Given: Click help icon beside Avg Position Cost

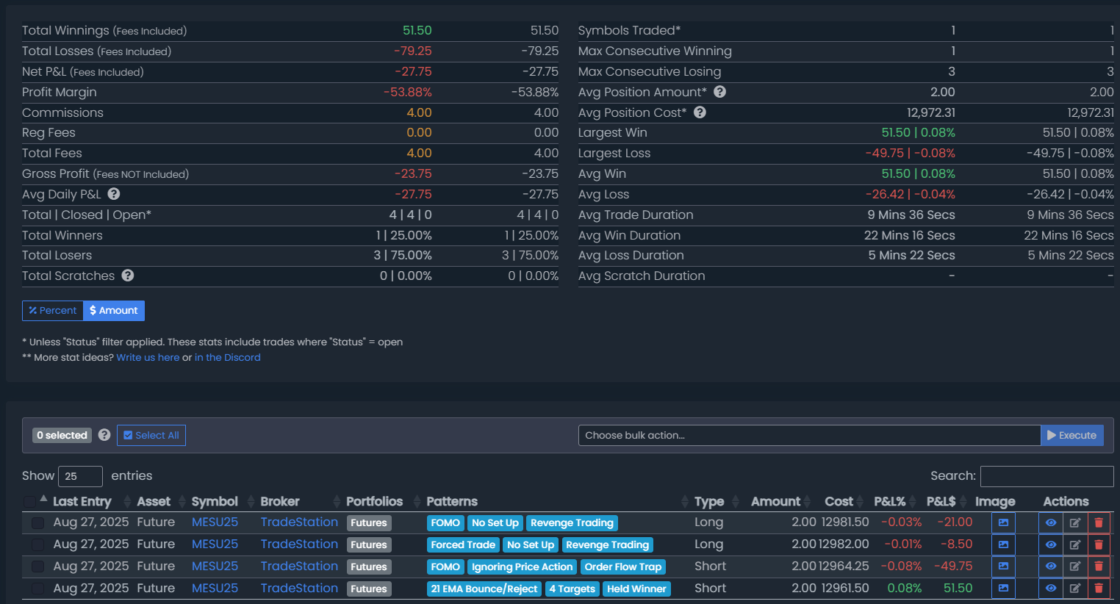Looking at the screenshot, I should tap(700, 112).
